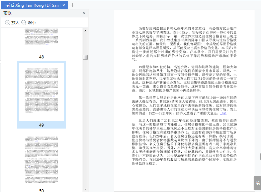Image resolution: width=261 pixels, height=192 pixels.
Task: Click the 放大 text label
Action: pos(15,23)
